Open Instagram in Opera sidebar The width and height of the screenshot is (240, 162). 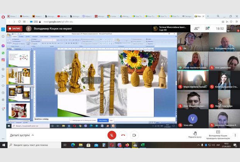(3, 60)
